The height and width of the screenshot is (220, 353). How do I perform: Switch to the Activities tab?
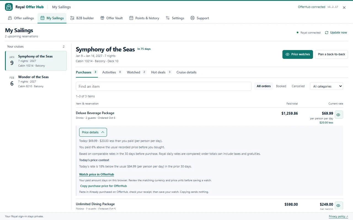click(112, 72)
